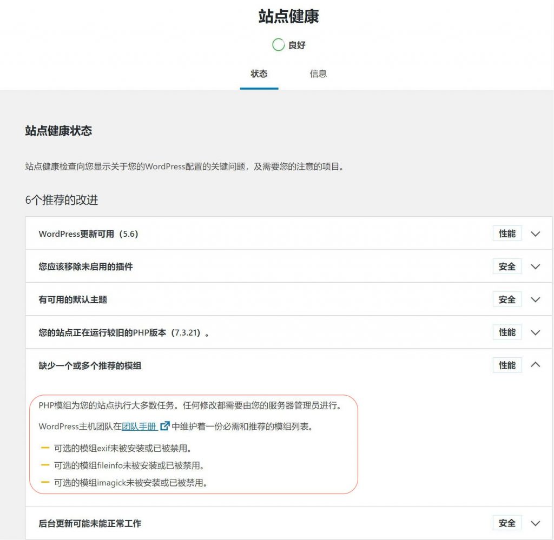Expand 有可用的默认主题 chevron arrow
The width and height of the screenshot is (554, 540).
click(x=535, y=300)
